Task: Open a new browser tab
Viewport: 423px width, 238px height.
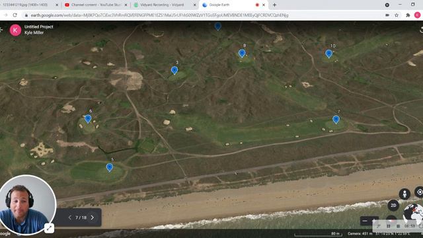Action: point(274,5)
